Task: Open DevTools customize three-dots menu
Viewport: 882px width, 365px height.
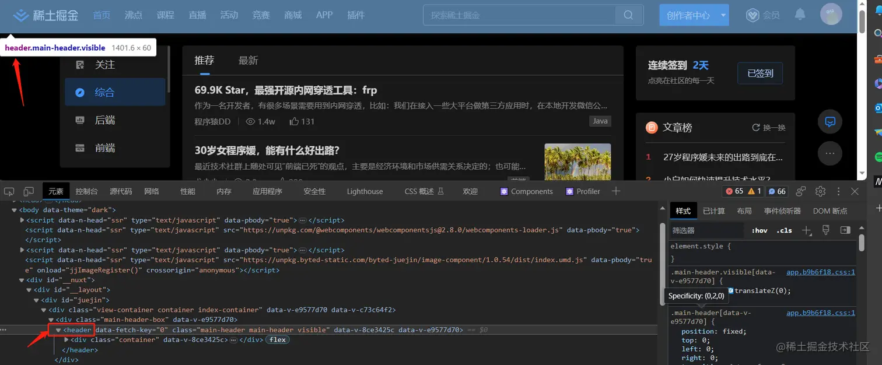Action: pyautogui.click(x=838, y=191)
